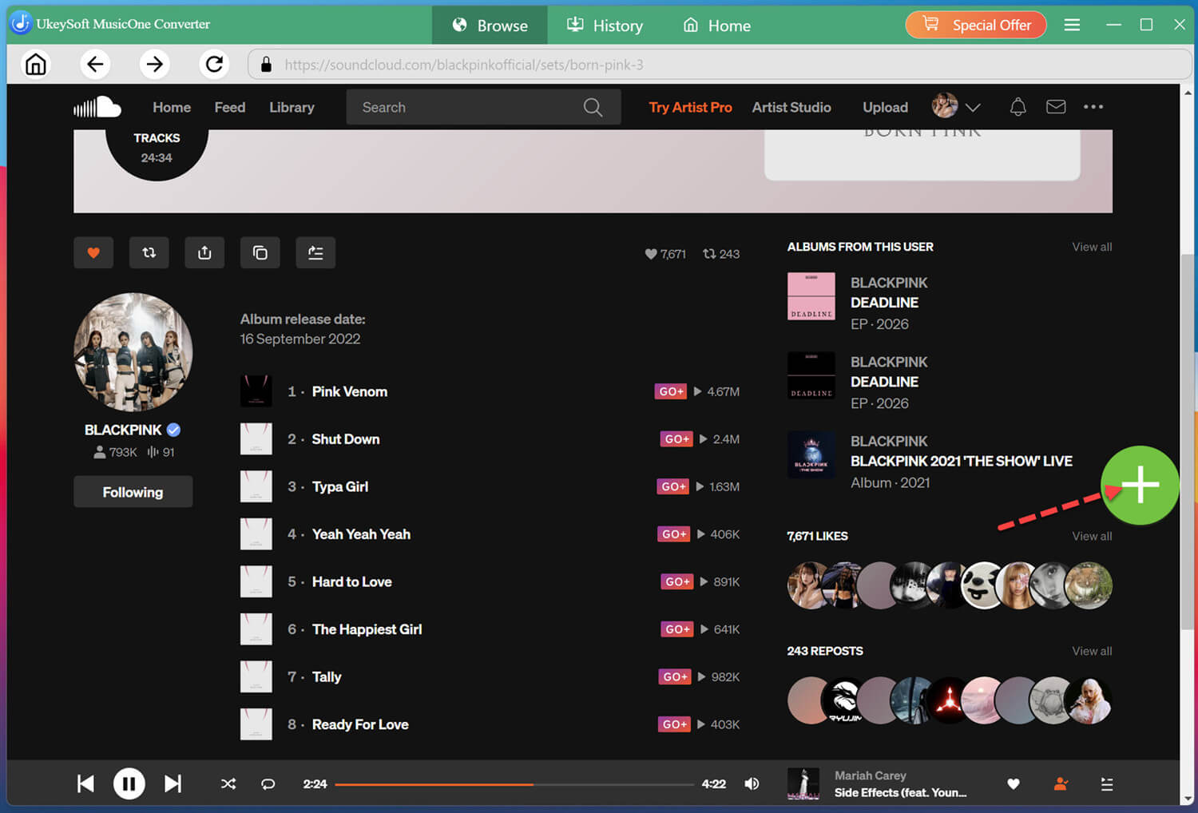Click Side Effects track title in player
Viewport: 1198px width, 813px height.
pos(900,792)
